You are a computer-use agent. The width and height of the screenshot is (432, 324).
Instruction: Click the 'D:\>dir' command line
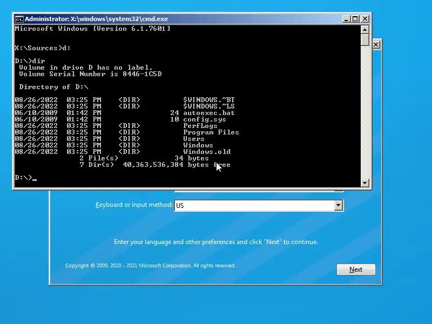(x=30, y=61)
